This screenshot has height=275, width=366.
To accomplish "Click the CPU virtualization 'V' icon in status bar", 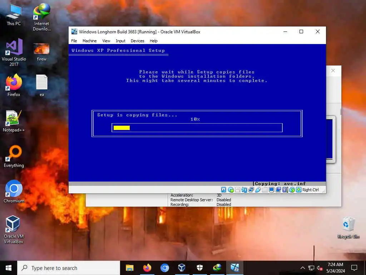I will 285,190.
